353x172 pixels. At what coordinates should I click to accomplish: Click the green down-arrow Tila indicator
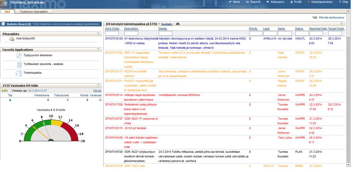coord(10,100)
